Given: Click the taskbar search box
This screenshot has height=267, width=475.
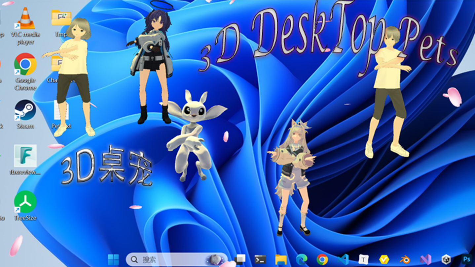Looking at the screenshot, I should pyautogui.click(x=172, y=260).
